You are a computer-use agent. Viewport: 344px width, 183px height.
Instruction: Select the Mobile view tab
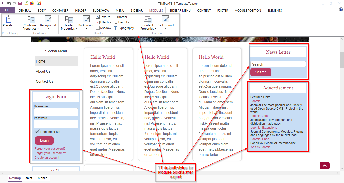click(43, 178)
